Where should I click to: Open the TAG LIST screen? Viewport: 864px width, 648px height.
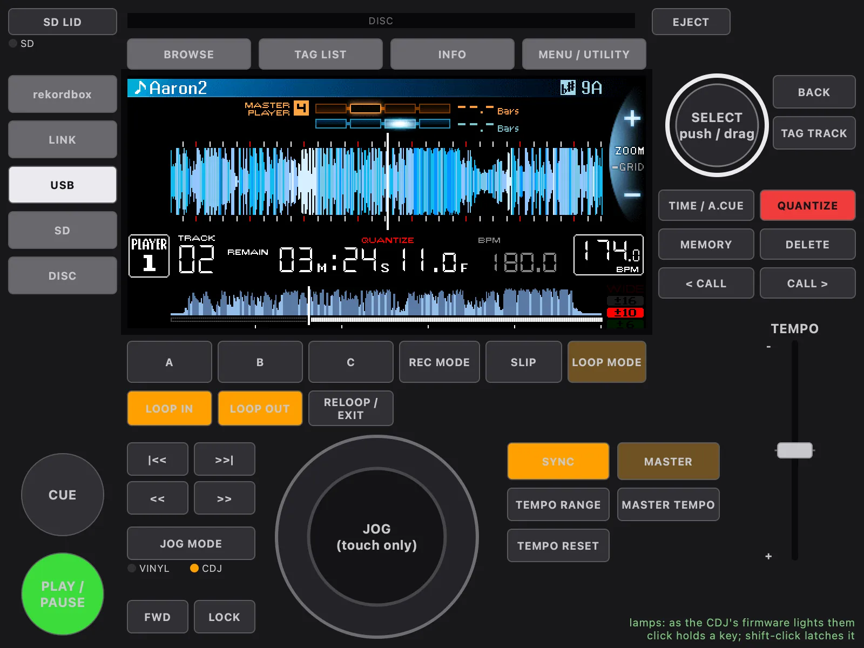[321, 54]
